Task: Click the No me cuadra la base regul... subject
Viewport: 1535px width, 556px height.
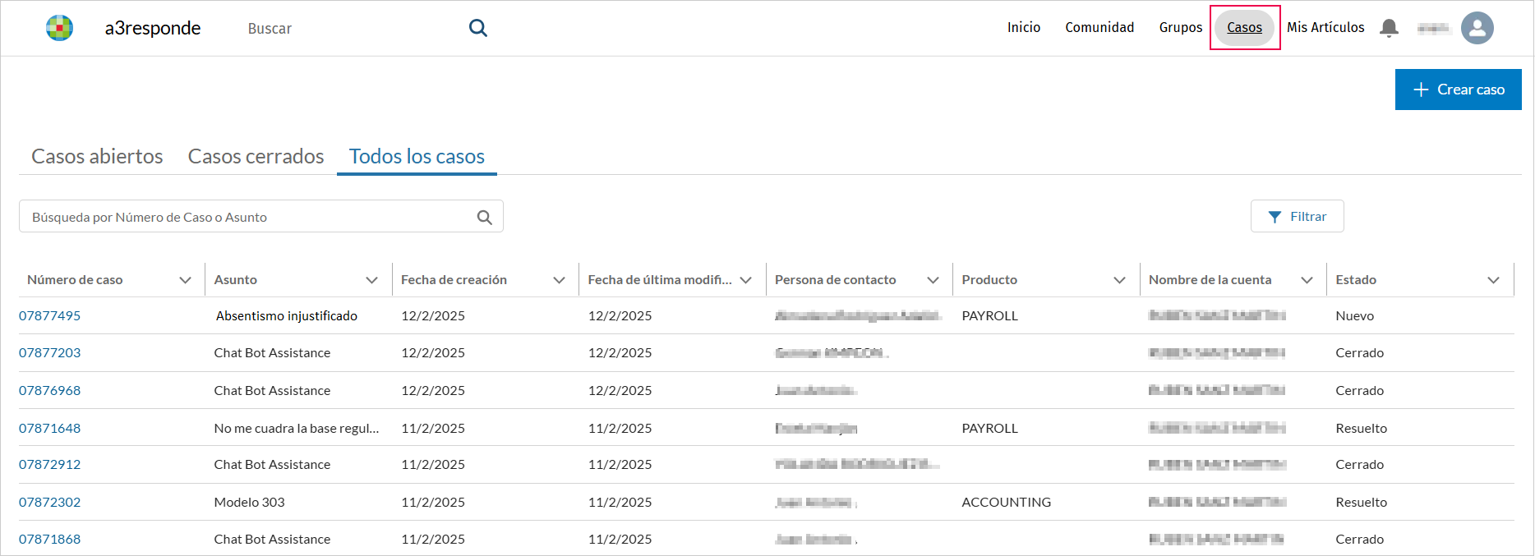Action: pyautogui.click(x=297, y=428)
